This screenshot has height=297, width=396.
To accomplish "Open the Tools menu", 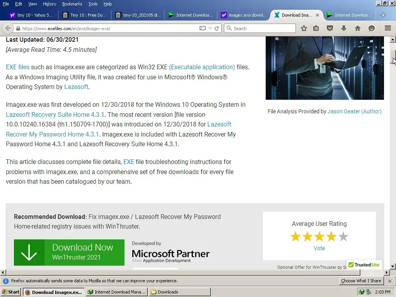I will [93, 4].
